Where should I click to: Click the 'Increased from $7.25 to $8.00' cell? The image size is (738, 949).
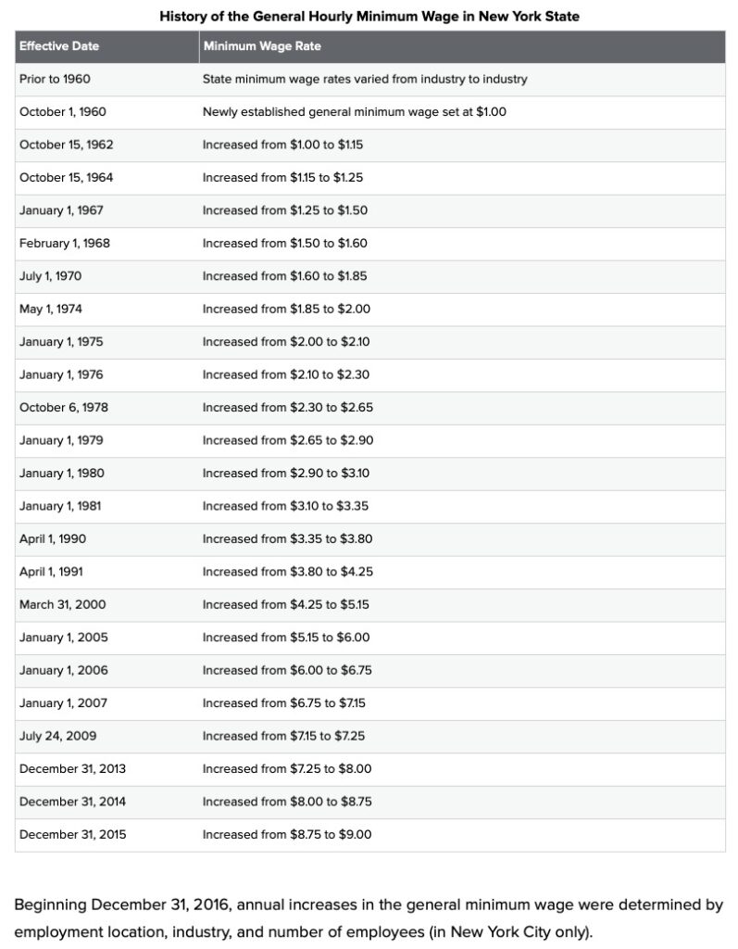point(287,768)
